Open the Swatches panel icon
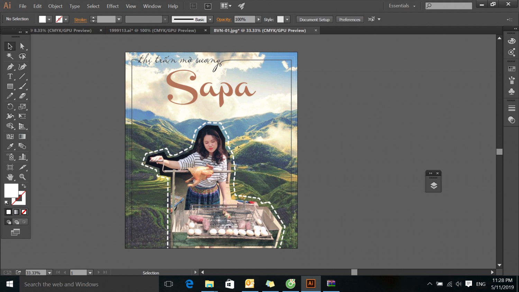519x292 pixels. (512, 69)
